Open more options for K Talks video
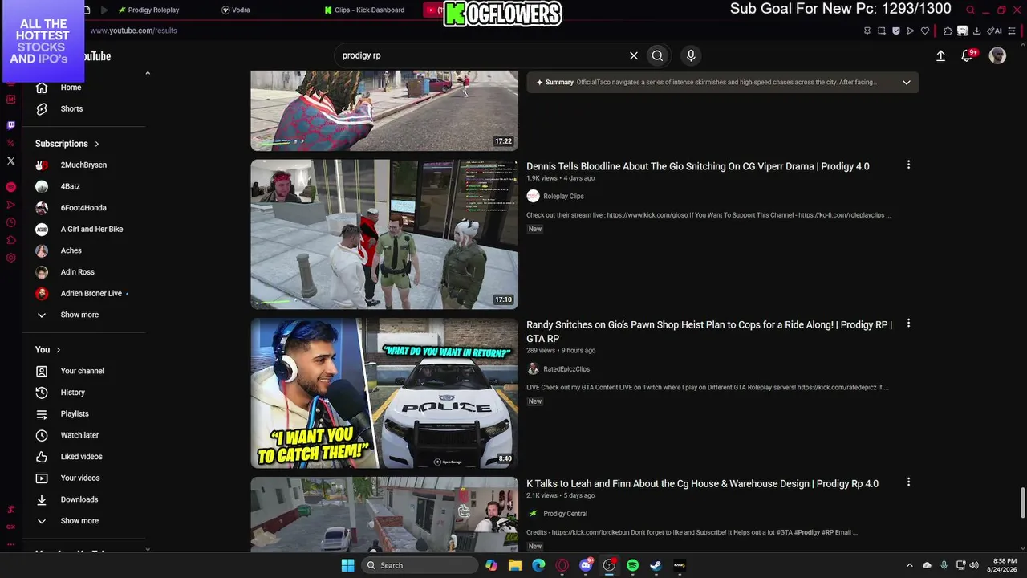This screenshot has width=1027, height=578. click(908, 482)
